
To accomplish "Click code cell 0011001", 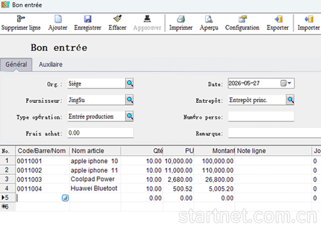I will 42,161.
